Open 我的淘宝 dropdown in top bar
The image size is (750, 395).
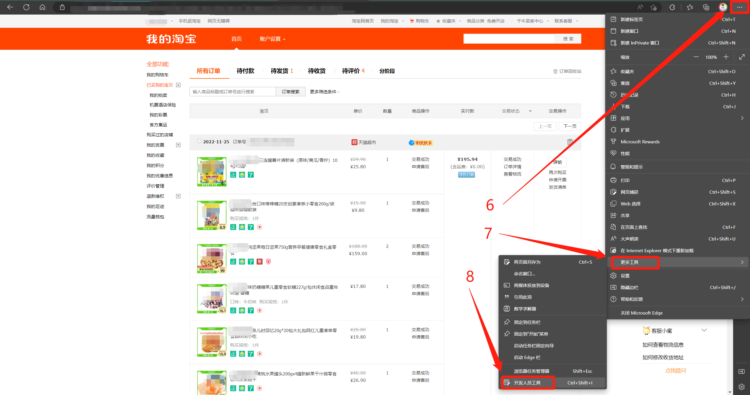pyautogui.click(x=392, y=21)
